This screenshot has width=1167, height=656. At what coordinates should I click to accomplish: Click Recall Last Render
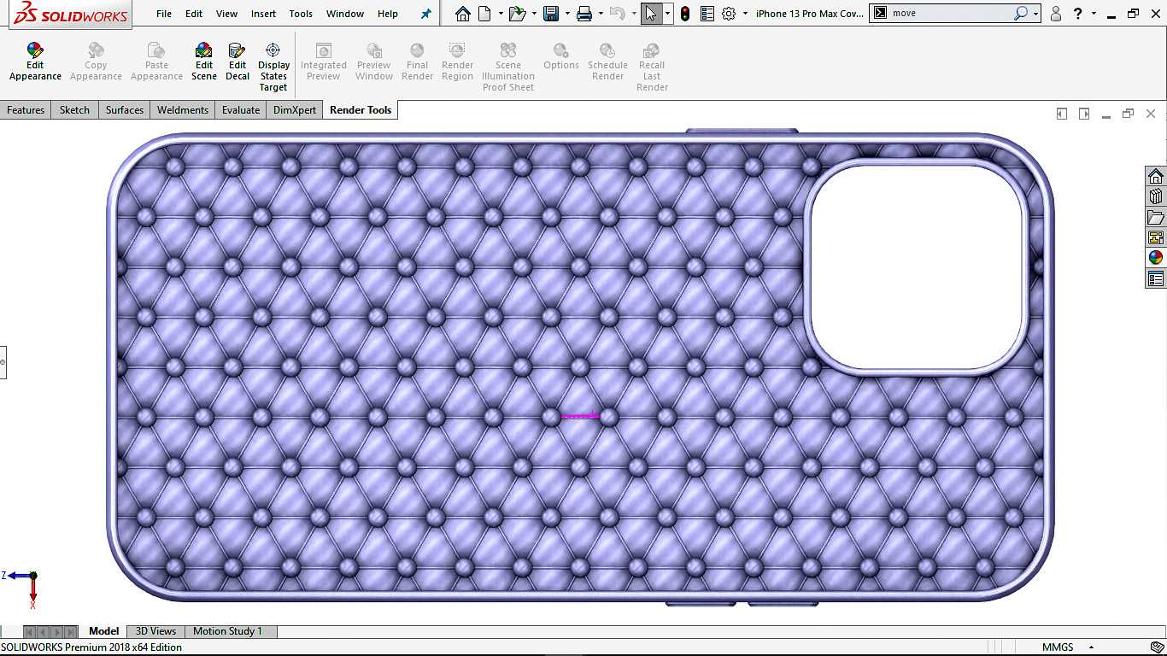click(x=652, y=67)
